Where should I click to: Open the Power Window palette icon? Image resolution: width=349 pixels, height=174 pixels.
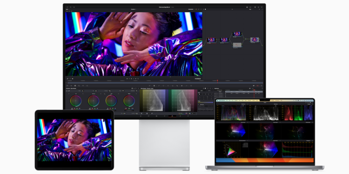click(163, 86)
